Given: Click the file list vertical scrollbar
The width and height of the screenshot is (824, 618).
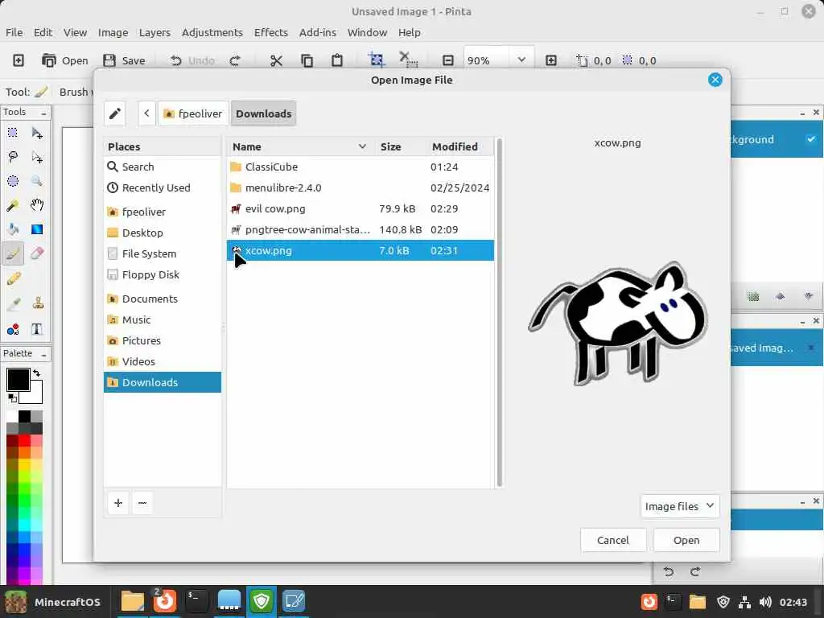Looking at the screenshot, I should [499, 313].
